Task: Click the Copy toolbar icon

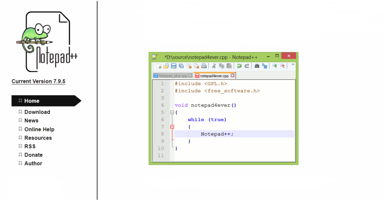Action: [221, 66]
